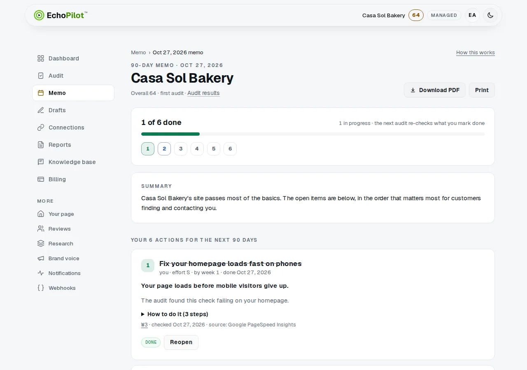Click the overall score 64 badge
The width and height of the screenshot is (527, 370).
click(x=416, y=15)
